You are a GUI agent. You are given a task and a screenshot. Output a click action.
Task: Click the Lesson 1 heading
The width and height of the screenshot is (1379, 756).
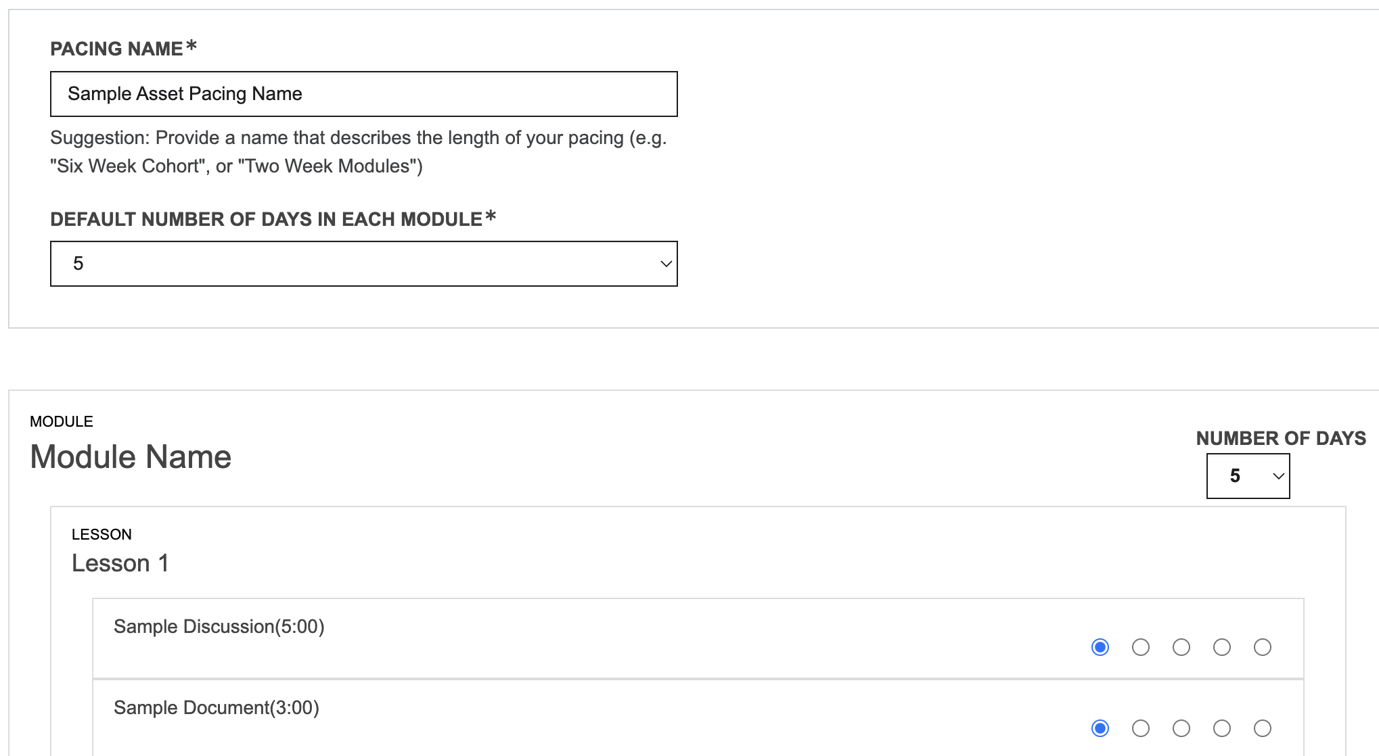120,563
